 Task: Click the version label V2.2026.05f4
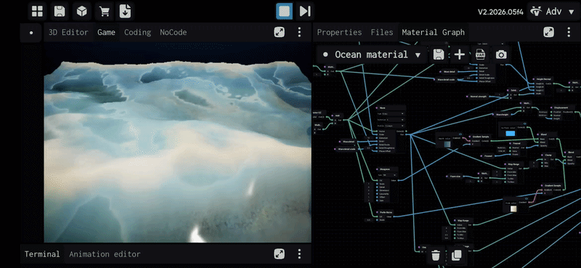pos(500,12)
